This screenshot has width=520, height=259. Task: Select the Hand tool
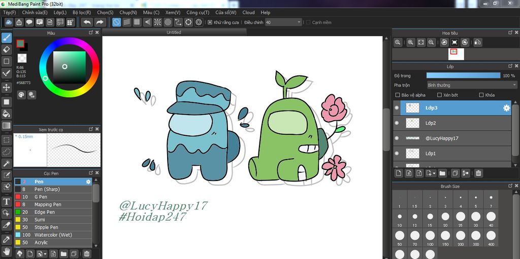[6, 251]
